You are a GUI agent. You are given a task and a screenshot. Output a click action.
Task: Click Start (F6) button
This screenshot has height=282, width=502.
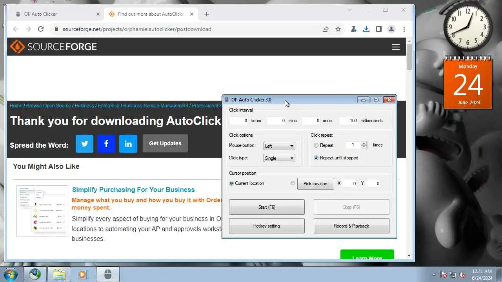[x=267, y=207]
